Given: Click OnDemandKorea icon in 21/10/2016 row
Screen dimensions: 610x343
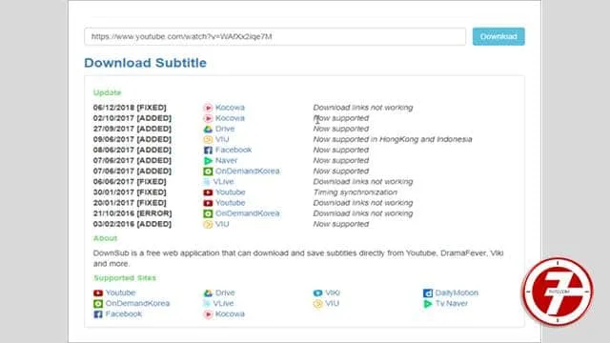Looking at the screenshot, I should coord(208,213).
